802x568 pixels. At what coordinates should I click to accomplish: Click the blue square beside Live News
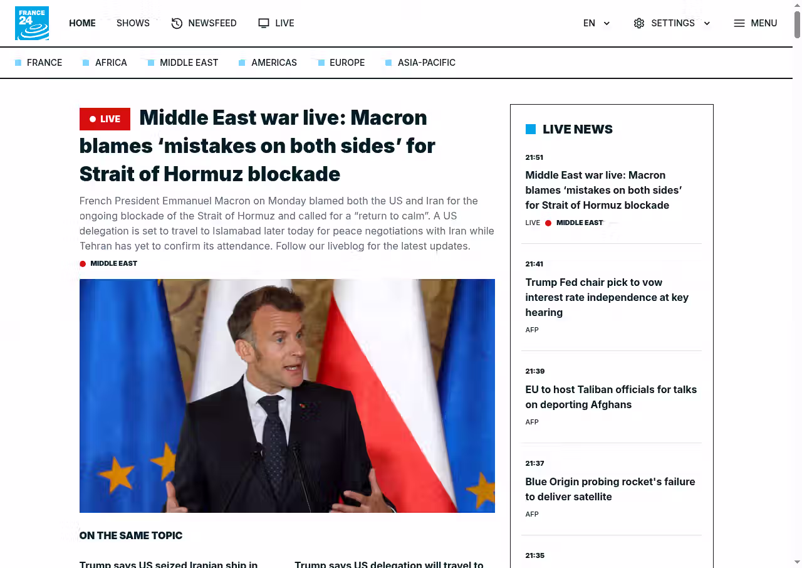[531, 129]
